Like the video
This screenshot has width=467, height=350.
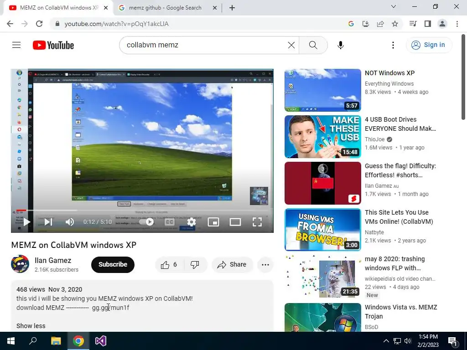click(x=169, y=265)
